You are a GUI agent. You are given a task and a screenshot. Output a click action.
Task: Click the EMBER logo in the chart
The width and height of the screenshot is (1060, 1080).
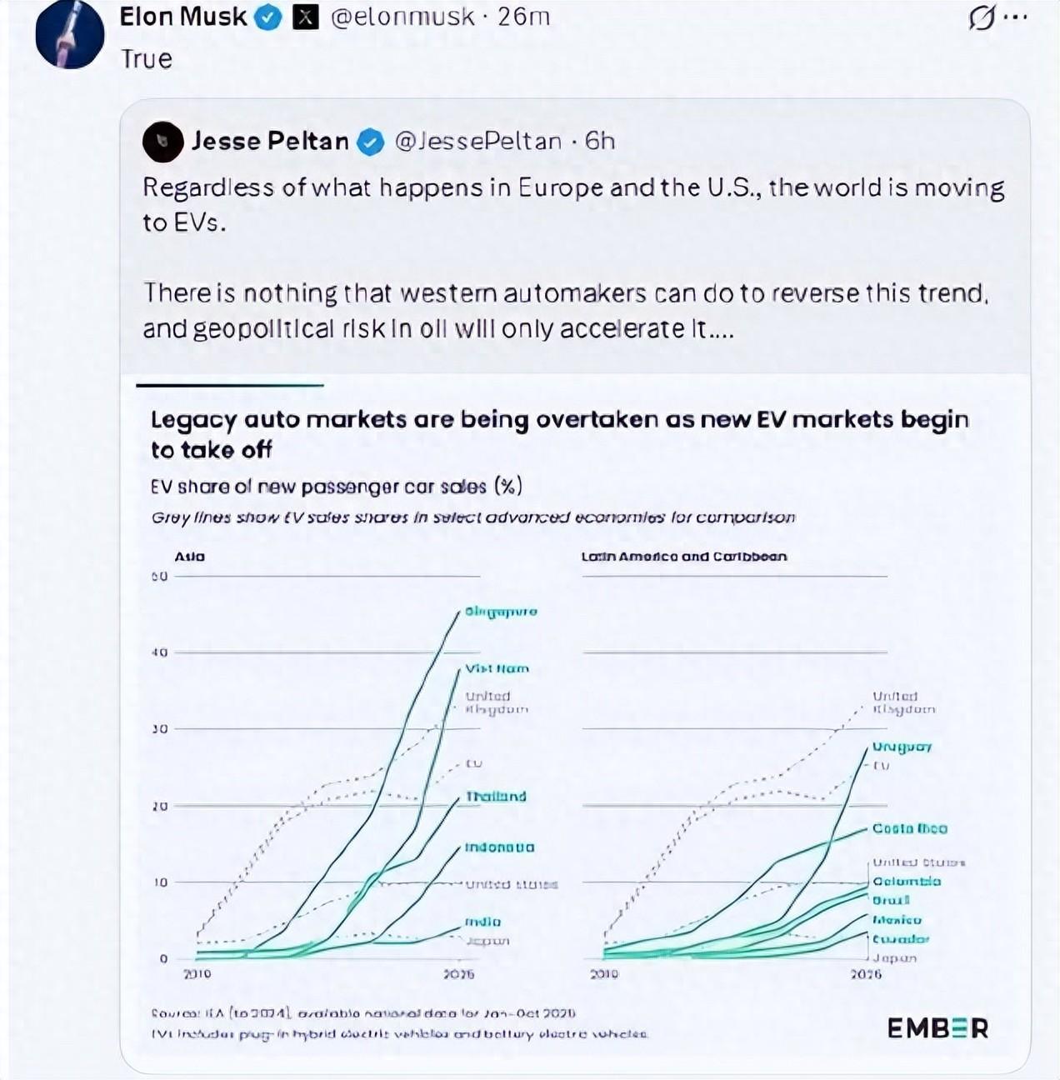click(x=937, y=1028)
